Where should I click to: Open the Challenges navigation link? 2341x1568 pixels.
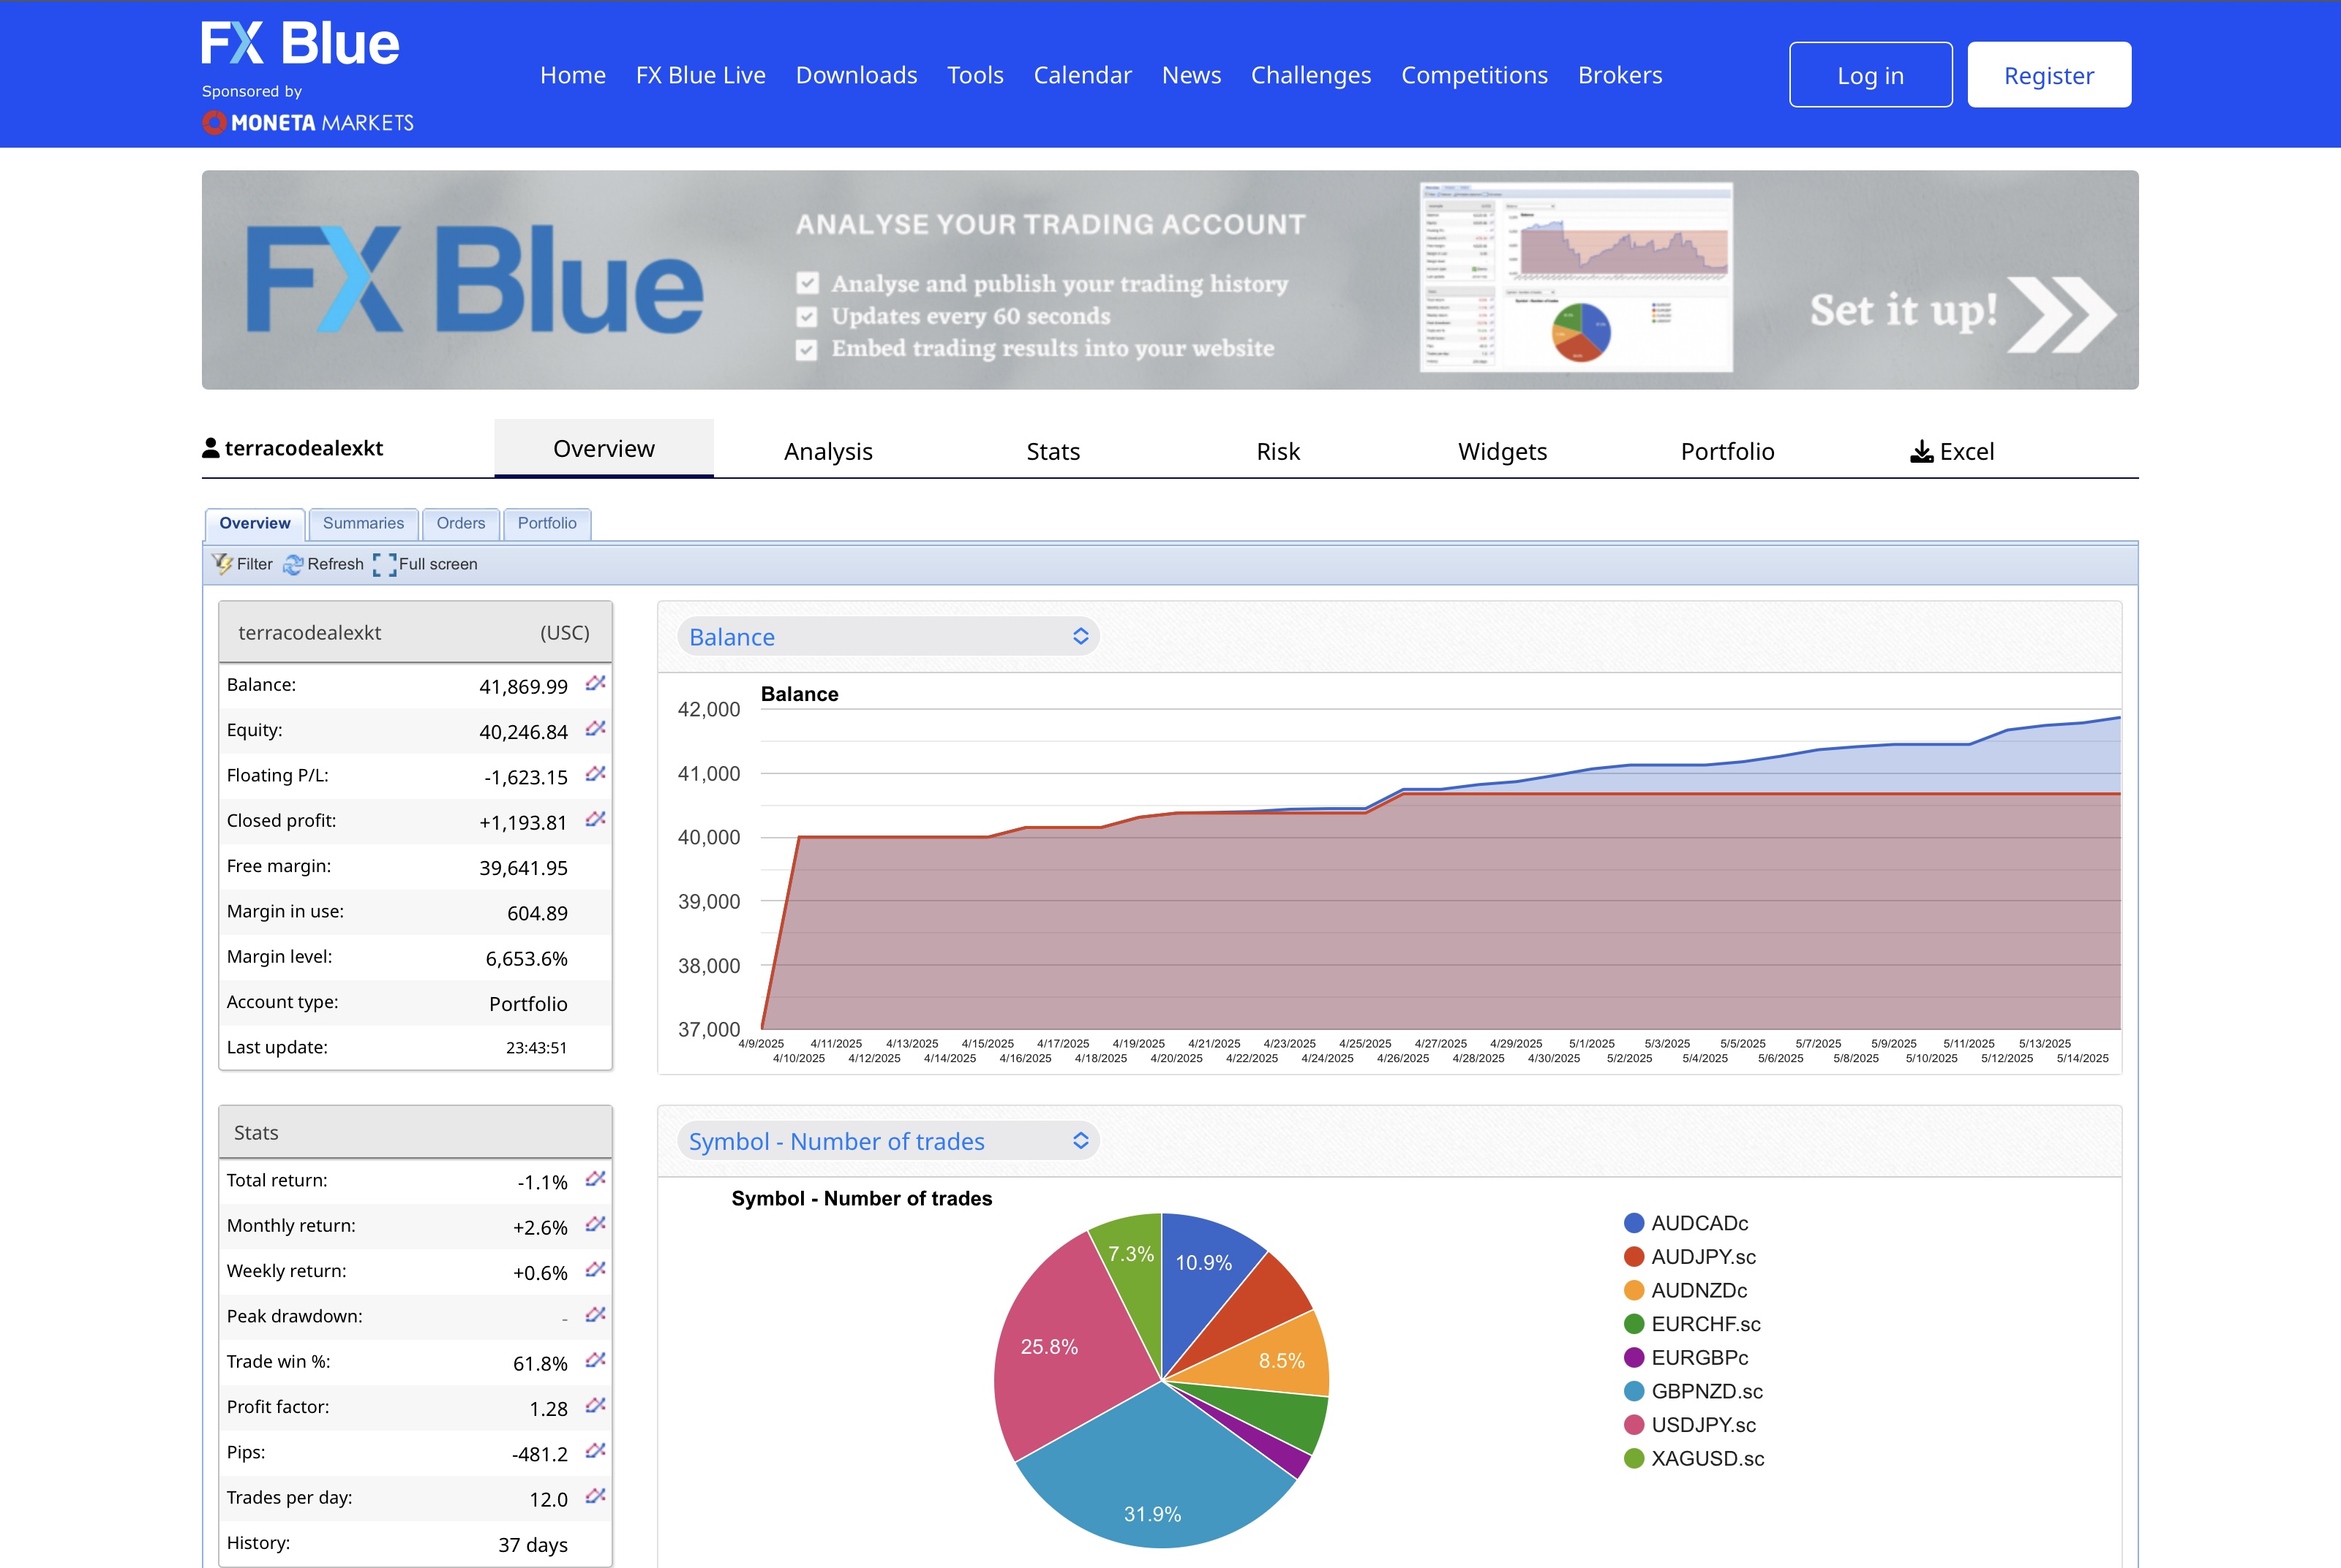(1311, 75)
